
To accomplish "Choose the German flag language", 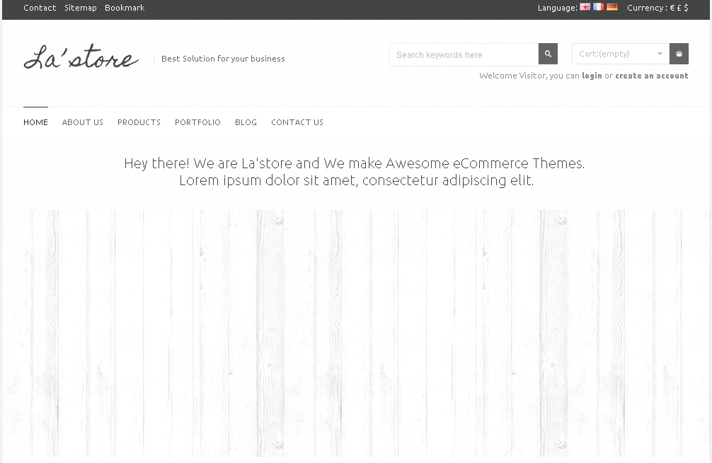I will tap(612, 7).
